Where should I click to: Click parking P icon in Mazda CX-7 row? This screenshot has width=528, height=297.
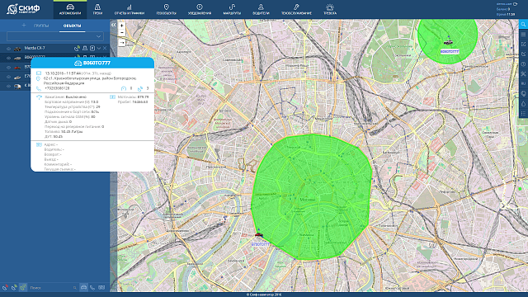[x=92, y=49]
